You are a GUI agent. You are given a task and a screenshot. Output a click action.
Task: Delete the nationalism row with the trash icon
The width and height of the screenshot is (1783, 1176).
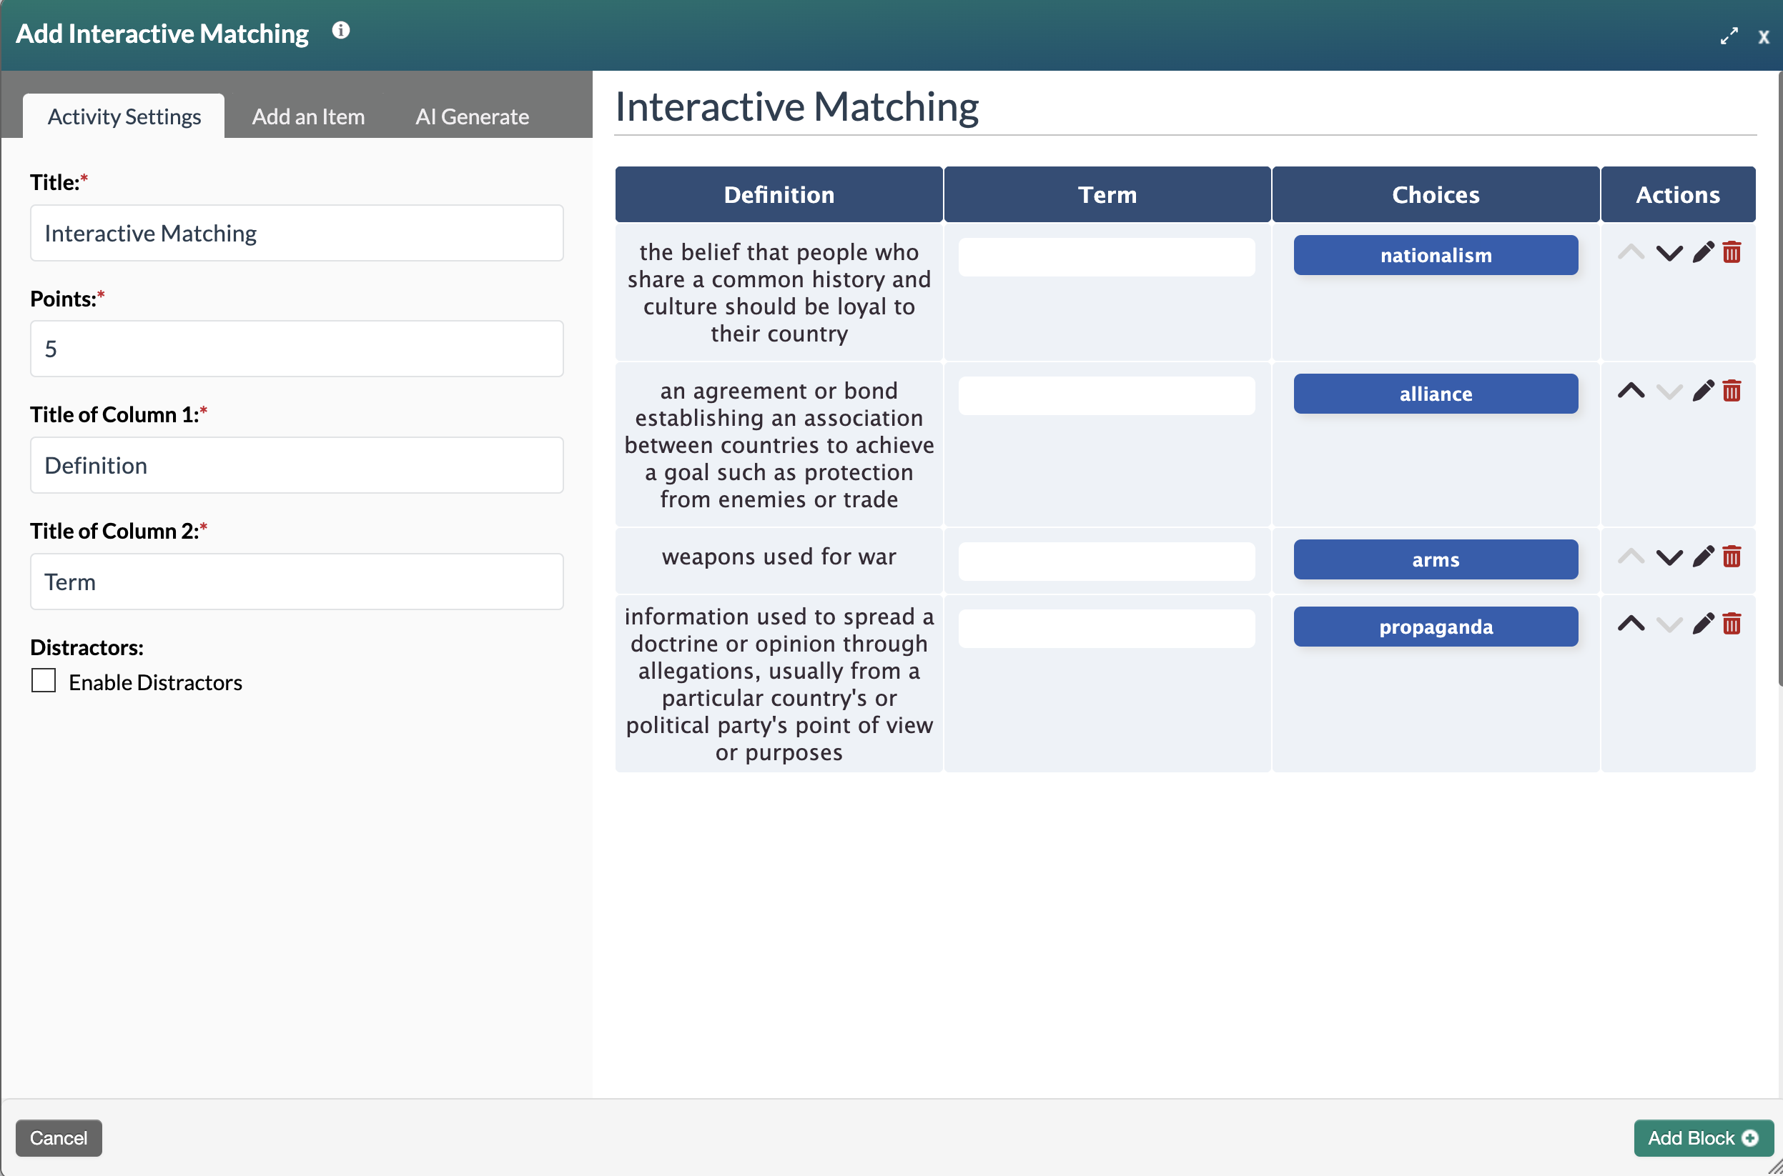click(x=1732, y=253)
